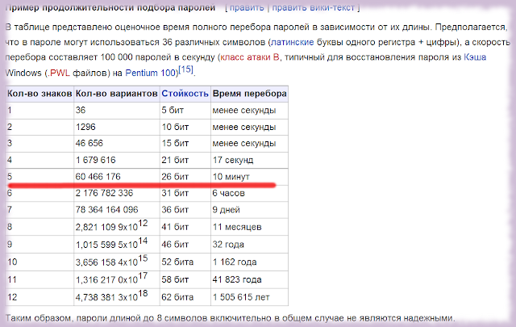Click the '21 бит' cell
This screenshot has width=516, height=327.
(185, 160)
